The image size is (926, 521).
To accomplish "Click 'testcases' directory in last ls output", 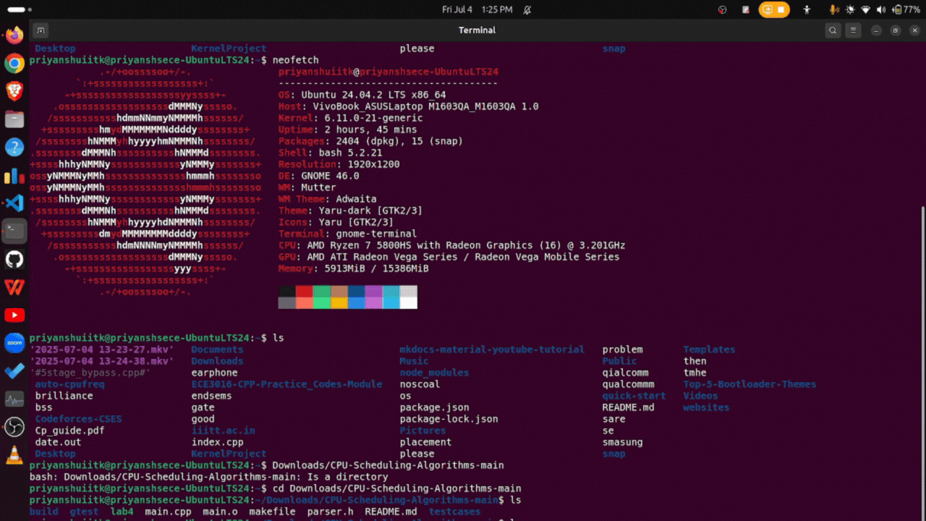I will (454, 512).
